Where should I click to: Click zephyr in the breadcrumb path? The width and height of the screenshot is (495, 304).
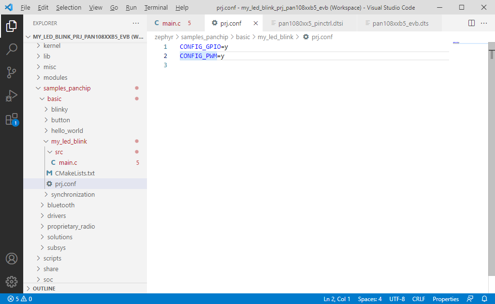[164, 37]
